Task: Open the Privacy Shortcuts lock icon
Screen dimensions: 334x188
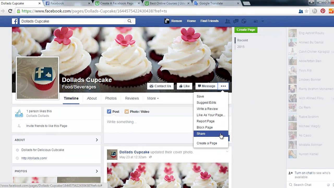Action: [256, 21]
